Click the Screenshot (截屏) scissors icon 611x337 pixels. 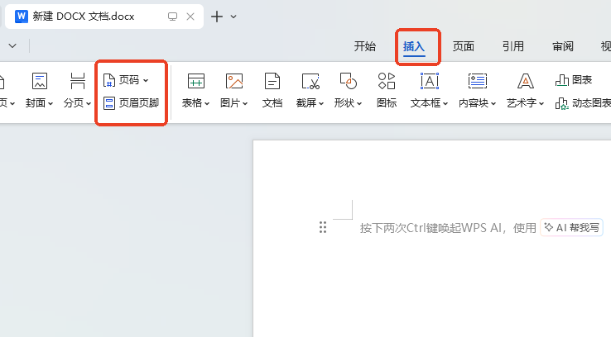tap(310, 81)
